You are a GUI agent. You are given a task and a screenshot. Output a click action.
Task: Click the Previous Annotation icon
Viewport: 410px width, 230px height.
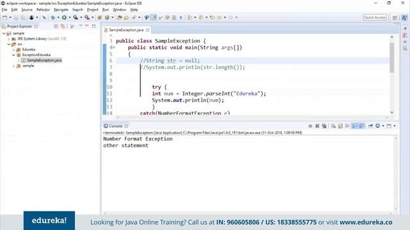point(201,17)
